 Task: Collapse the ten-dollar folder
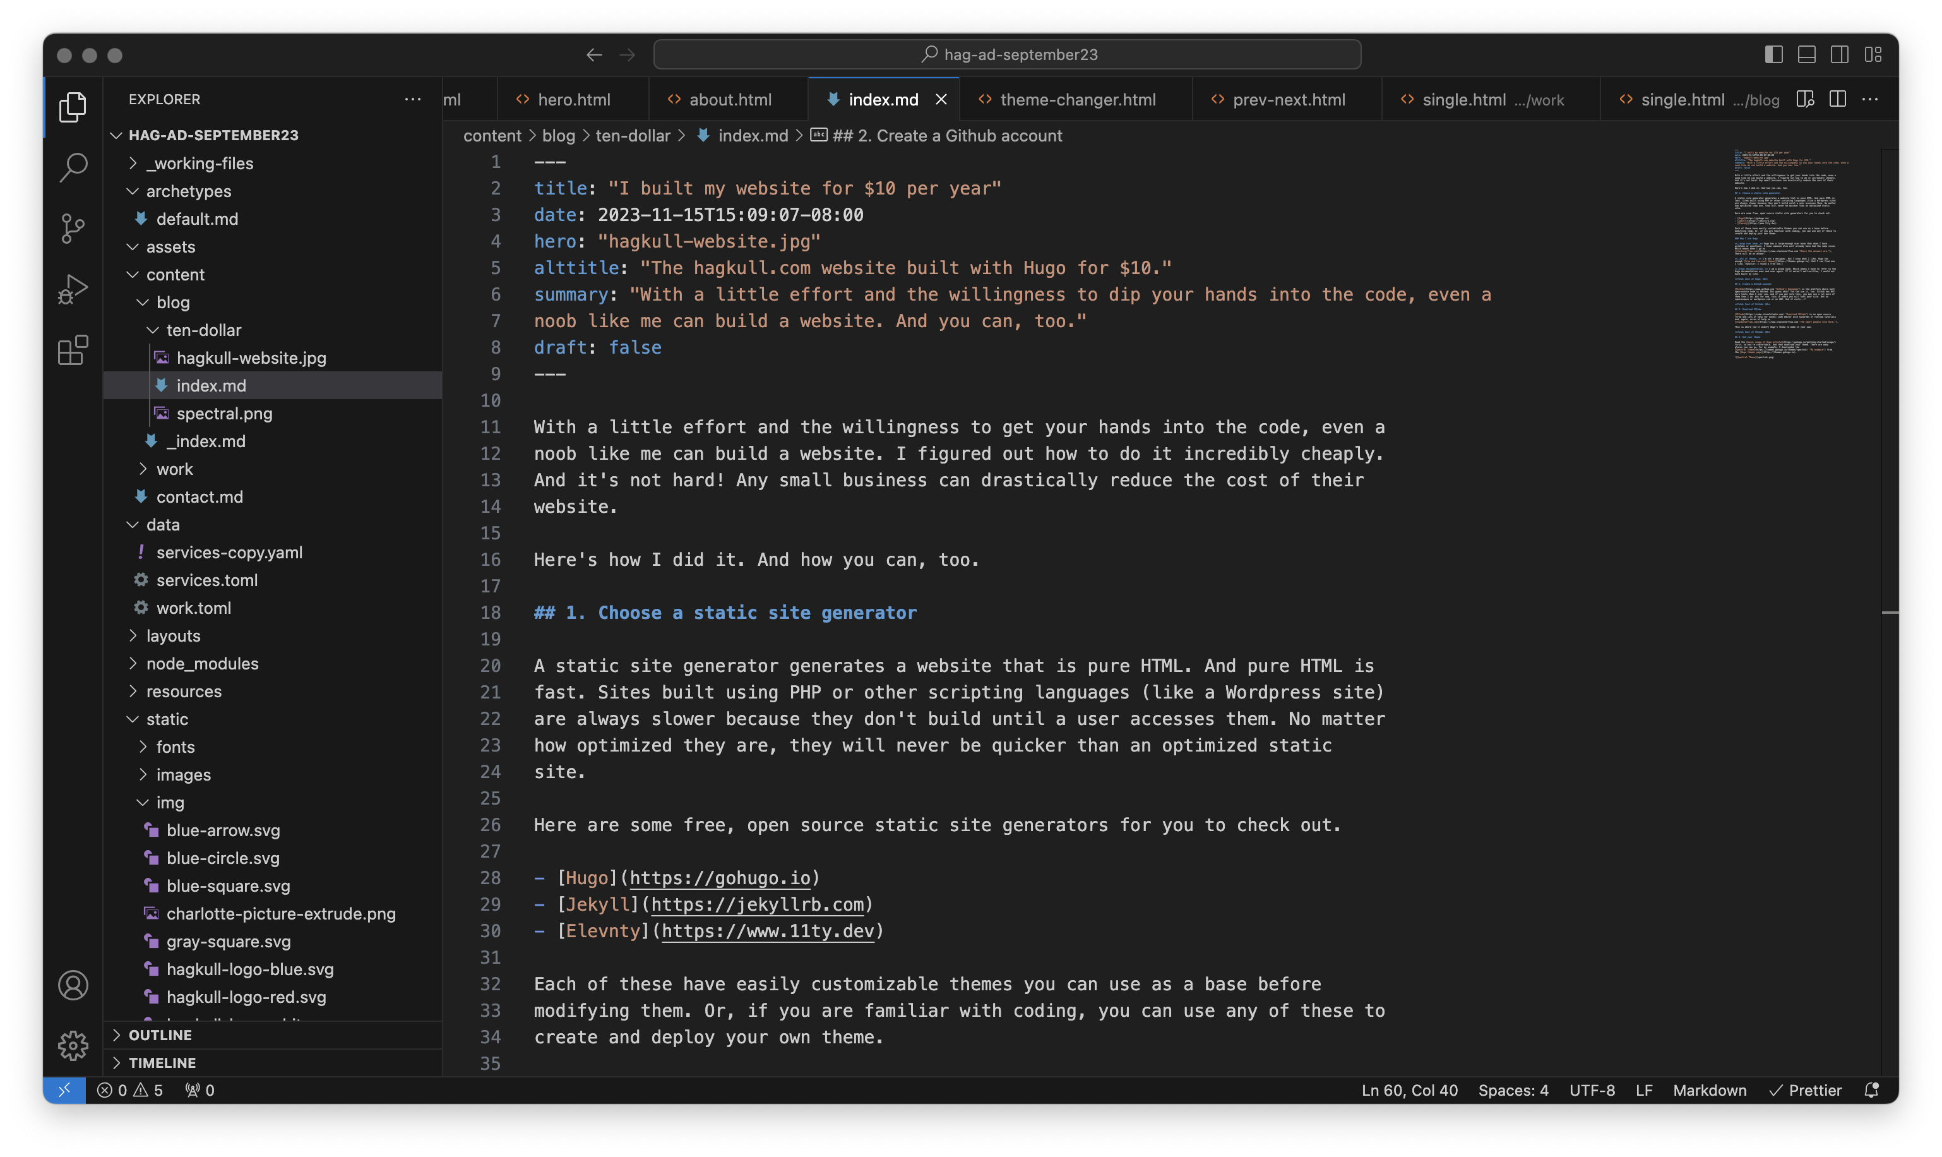click(x=153, y=330)
